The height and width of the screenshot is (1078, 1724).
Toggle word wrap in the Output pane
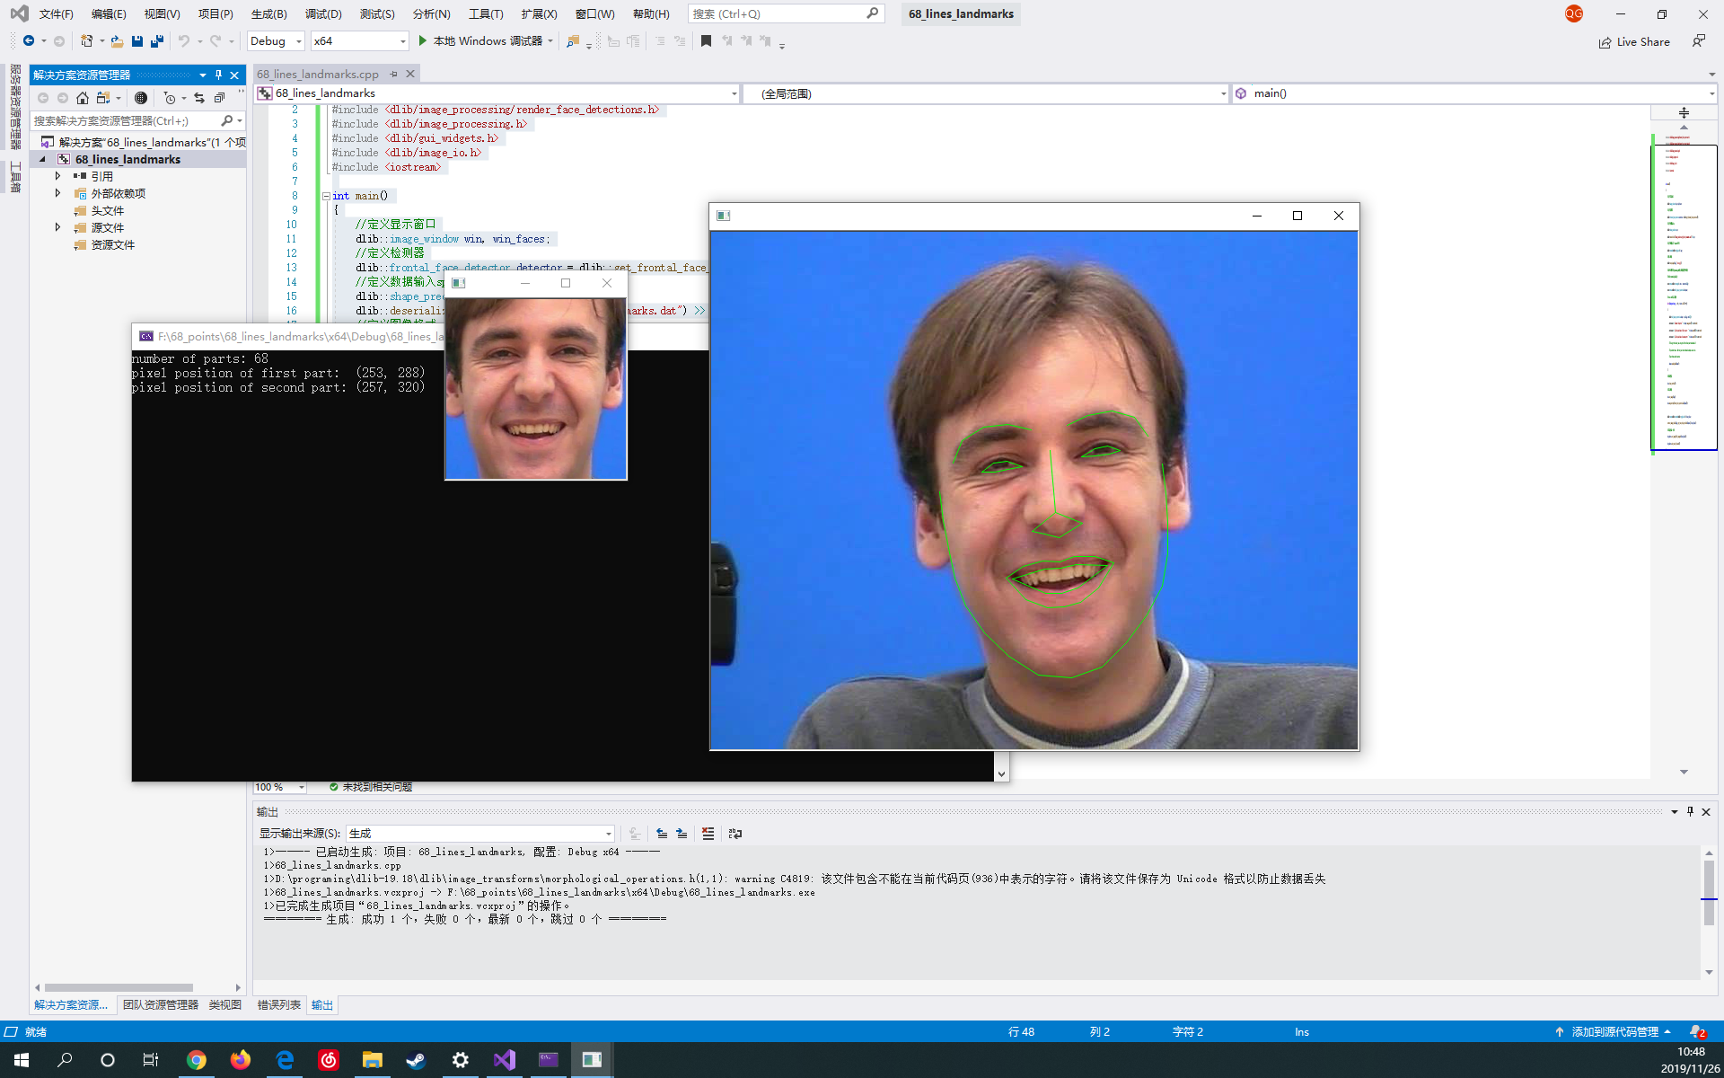tap(735, 834)
